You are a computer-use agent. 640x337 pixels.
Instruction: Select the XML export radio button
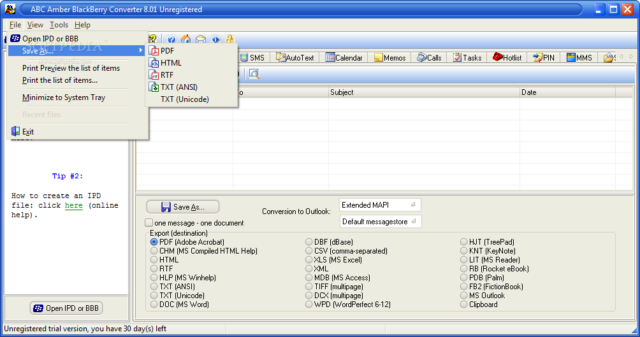point(309,268)
